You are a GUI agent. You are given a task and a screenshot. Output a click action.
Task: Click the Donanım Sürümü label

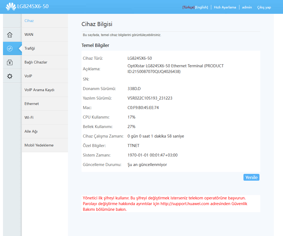point(99,89)
